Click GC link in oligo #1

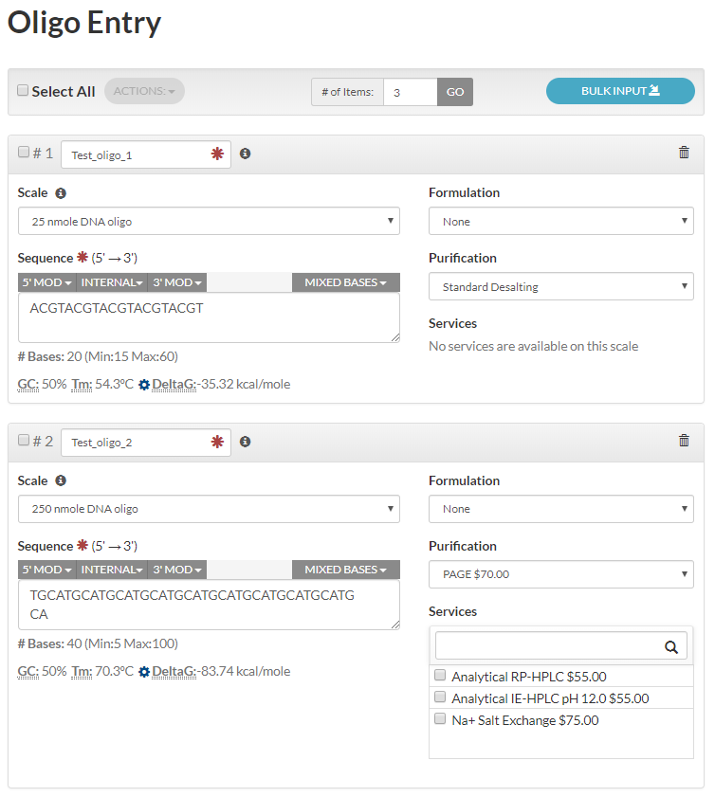tap(27, 385)
